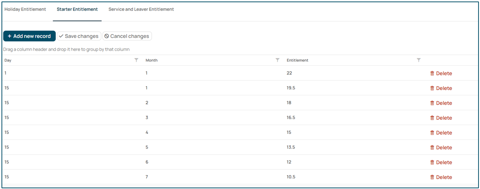Open filter icon on Entitlement column

tap(419, 60)
